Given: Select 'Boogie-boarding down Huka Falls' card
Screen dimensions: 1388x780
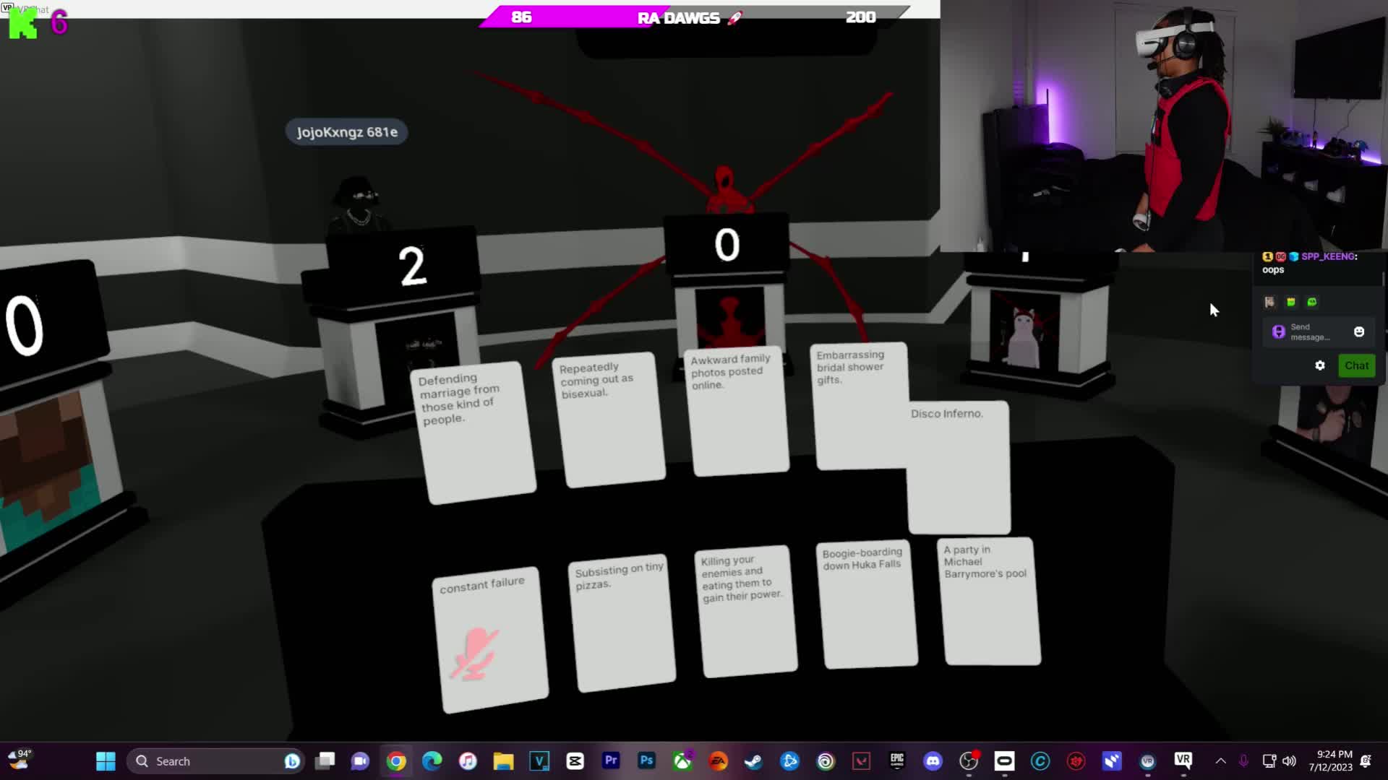Looking at the screenshot, I should pyautogui.click(x=867, y=603).
